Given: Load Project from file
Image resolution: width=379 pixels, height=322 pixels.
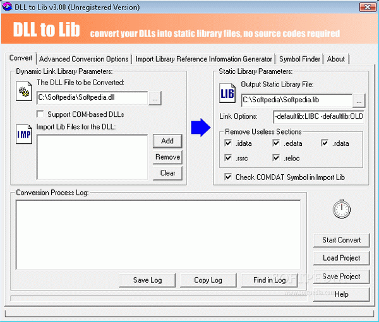Looking at the screenshot, I should click(x=341, y=258).
